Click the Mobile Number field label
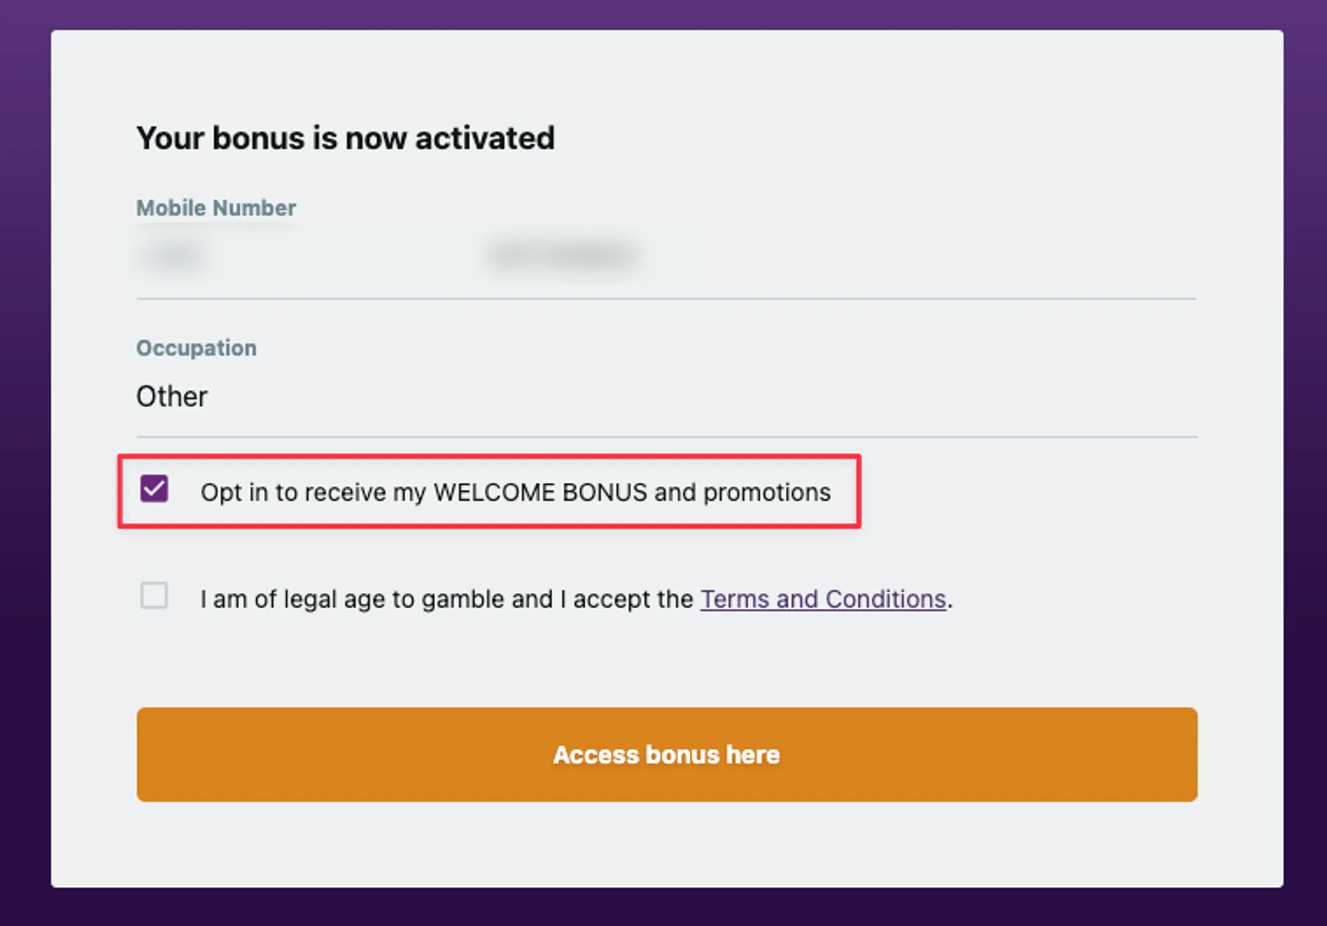 pos(216,208)
